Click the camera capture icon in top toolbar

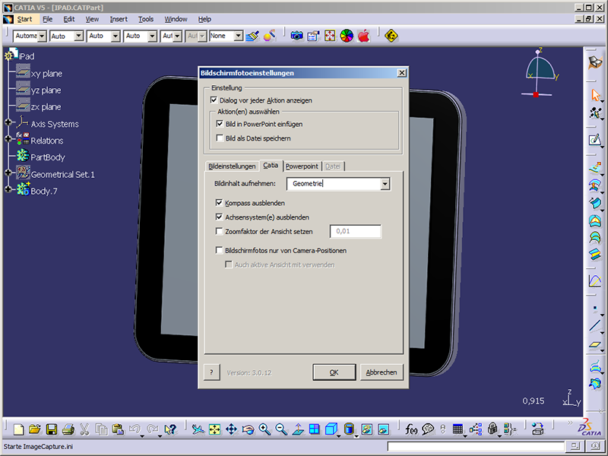296,36
